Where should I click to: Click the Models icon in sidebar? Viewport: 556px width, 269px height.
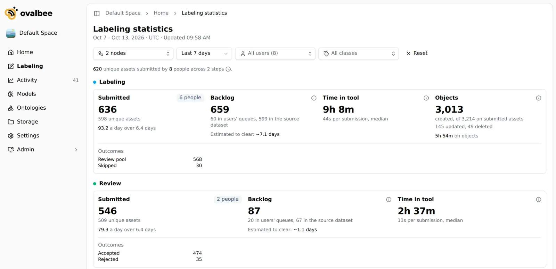[11, 94]
